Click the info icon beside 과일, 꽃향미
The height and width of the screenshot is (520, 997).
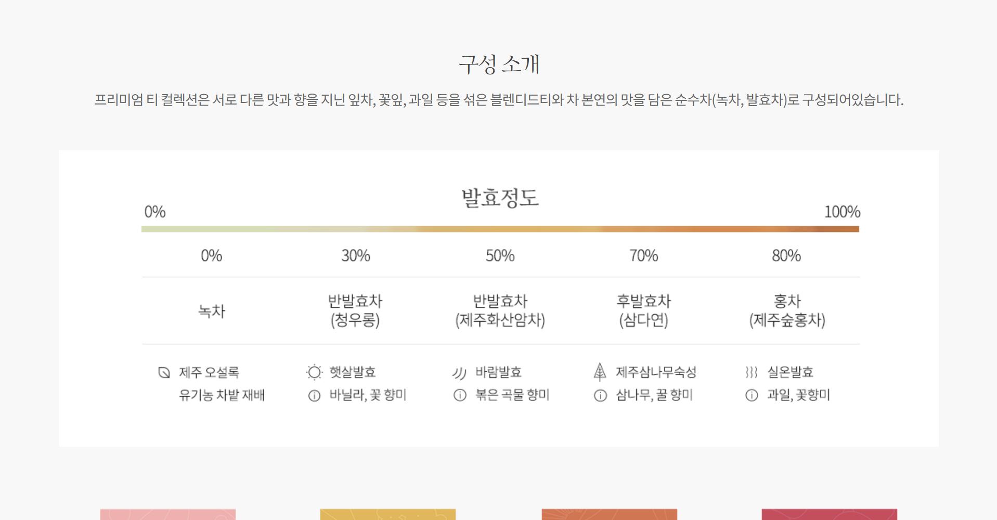point(752,396)
